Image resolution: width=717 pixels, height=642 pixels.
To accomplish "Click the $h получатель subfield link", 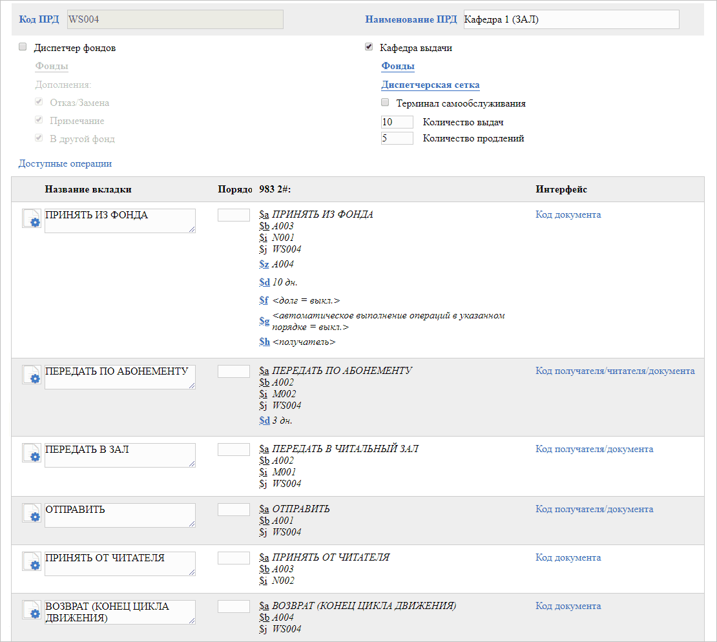I will coord(264,342).
